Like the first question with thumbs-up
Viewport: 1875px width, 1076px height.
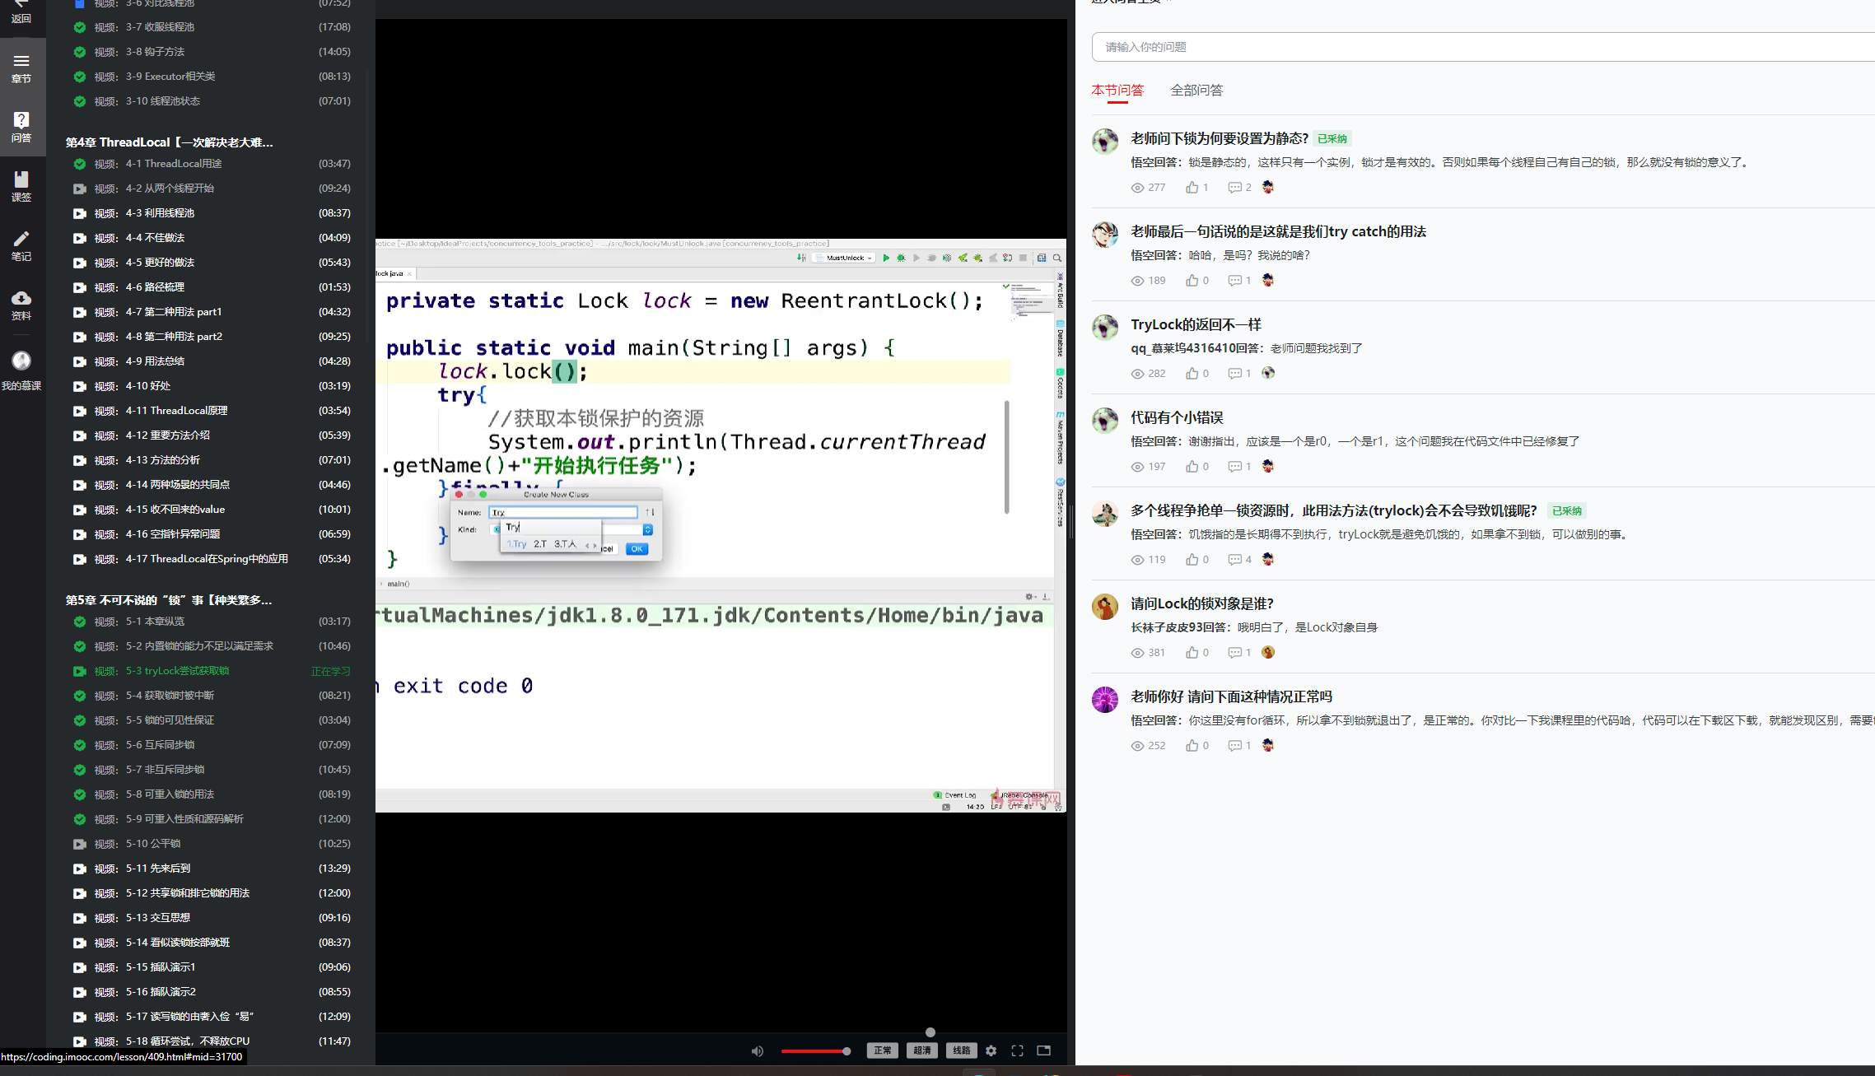[x=1192, y=188]
